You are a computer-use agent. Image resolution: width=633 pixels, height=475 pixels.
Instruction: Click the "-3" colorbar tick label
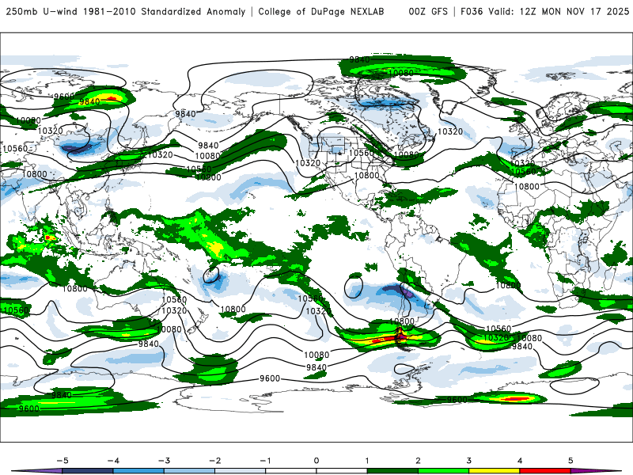[164, 461]
